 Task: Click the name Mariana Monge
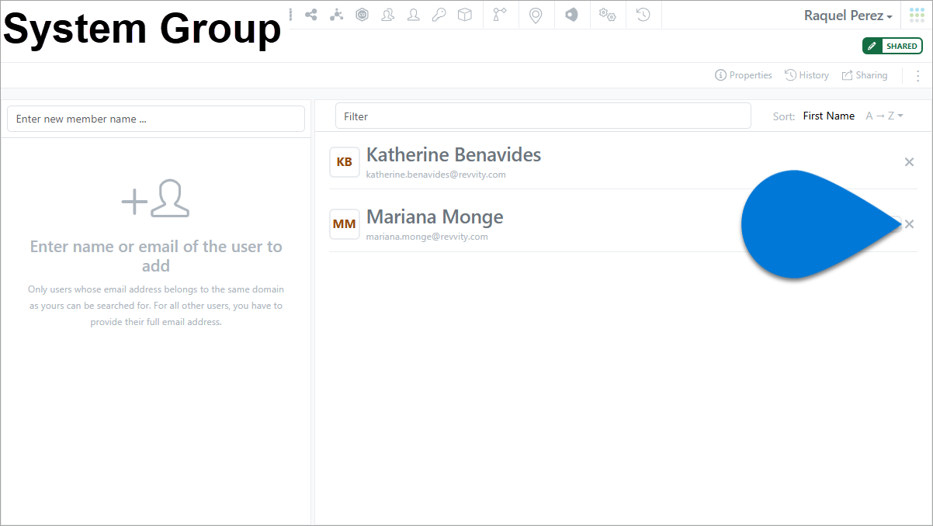click(x=435, y=216)
